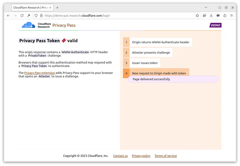The width and height of the screenshot is (240, 166).
Task: Open the wrench developer tools icon
Action: [x=29, y=15]
